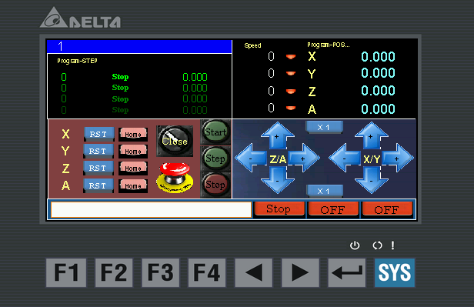Toggle the first OFF status button
Viewport: 474px width, 307px height.
click(333, 209)
